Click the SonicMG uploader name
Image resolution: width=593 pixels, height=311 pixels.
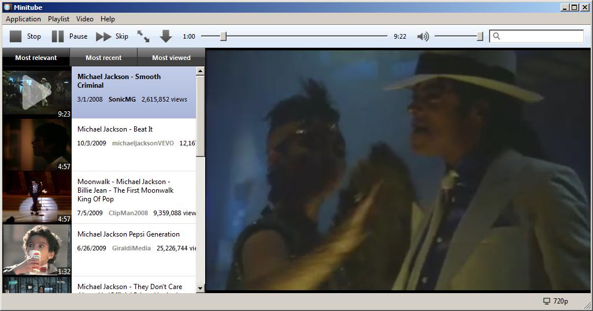click(122, 99)
